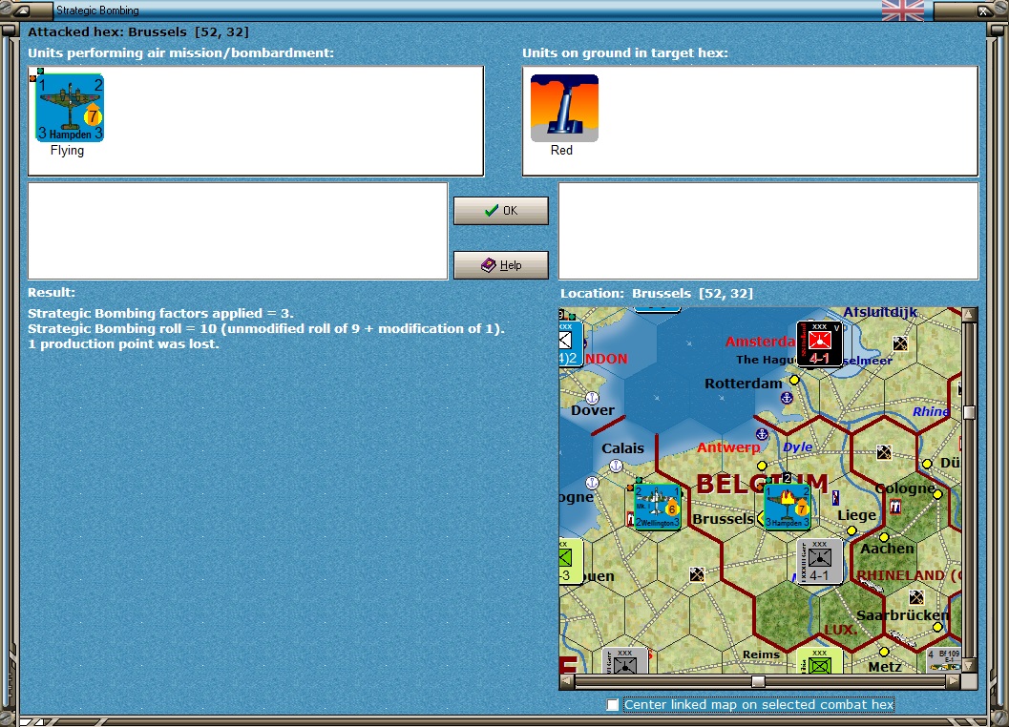This screenshot has width=1009, height=727.
Task: Click the map horizontal scrollbar thumb
Action: point(758,681)
